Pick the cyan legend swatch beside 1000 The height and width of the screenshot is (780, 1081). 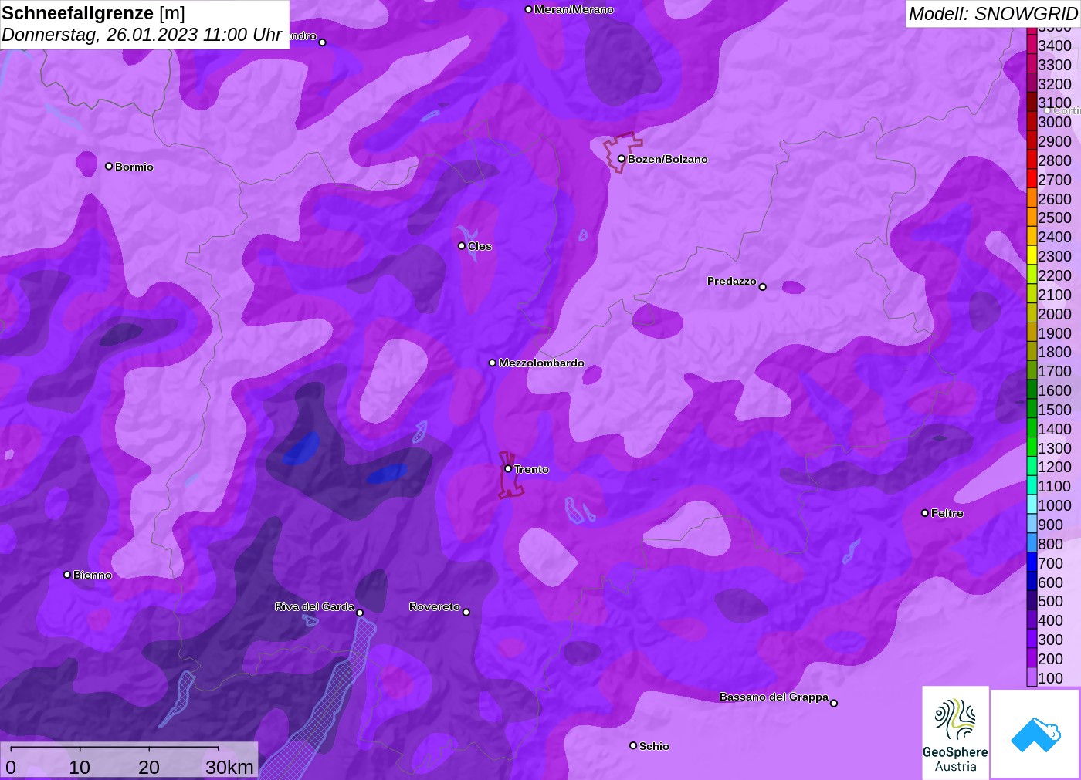click(x=1032, y=505)
